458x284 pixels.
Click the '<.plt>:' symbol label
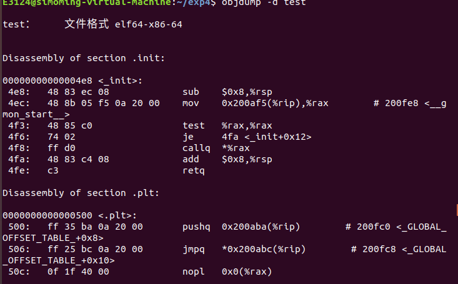click(117, 216)
